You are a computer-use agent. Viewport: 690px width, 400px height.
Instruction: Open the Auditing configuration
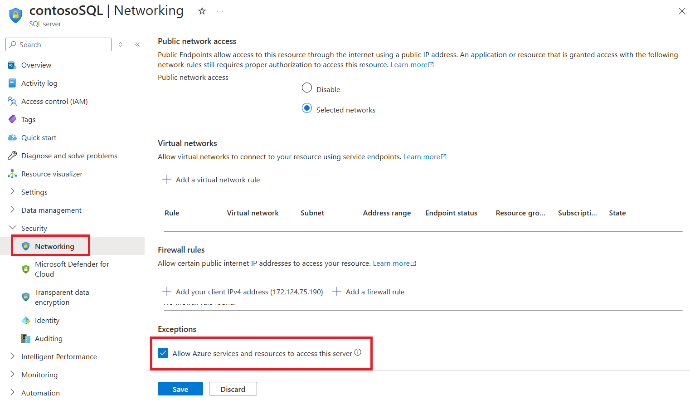point(48,338)
